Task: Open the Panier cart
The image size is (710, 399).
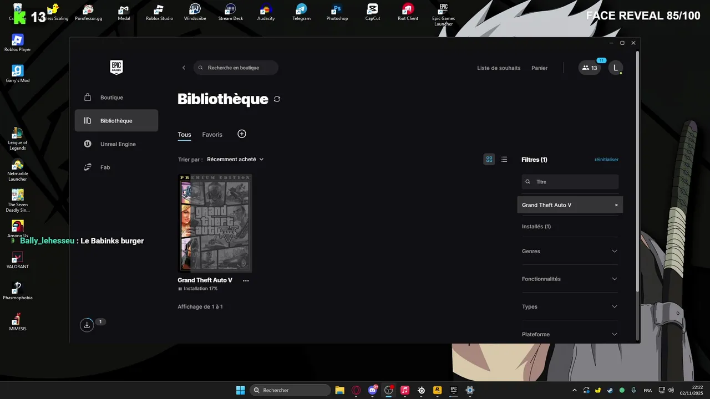Action: 539,68
